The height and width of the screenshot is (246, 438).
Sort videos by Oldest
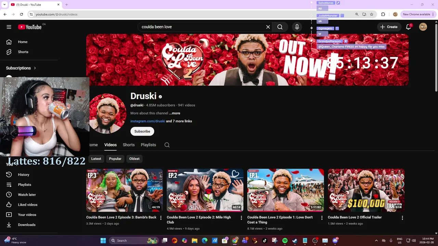pos(134,159)
